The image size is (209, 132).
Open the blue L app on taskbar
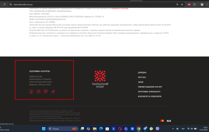[x=113, y=129]
